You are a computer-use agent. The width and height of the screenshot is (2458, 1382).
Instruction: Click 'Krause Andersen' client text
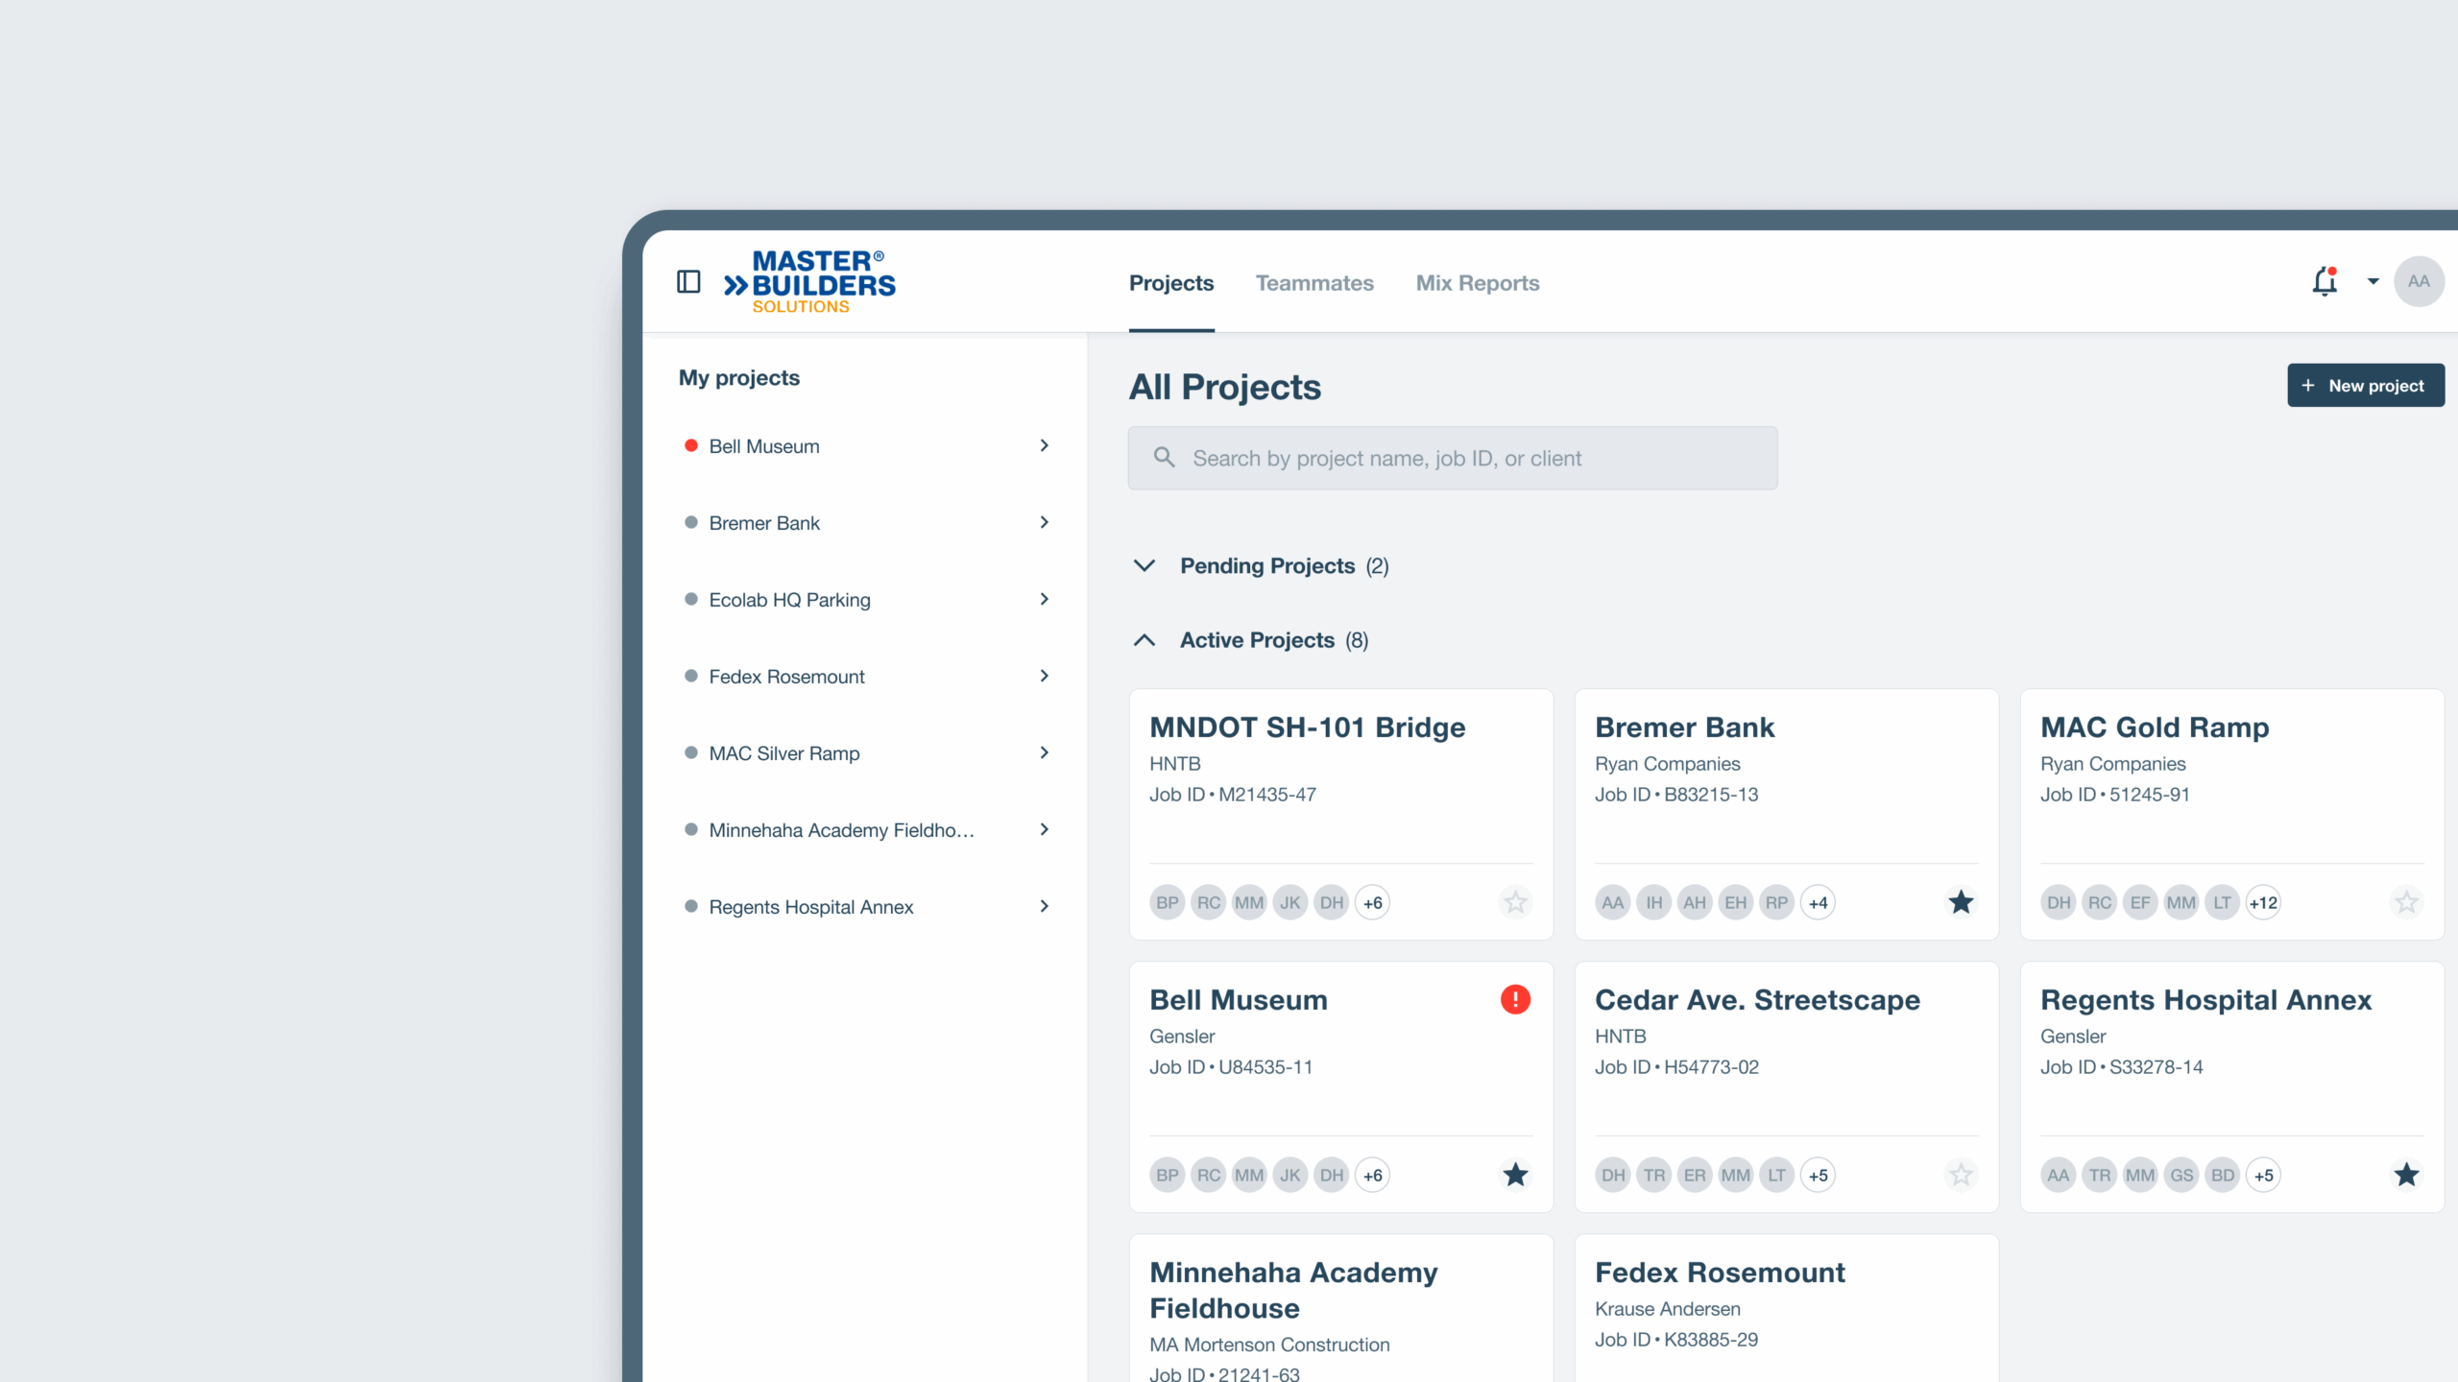click(1667, 1308)
